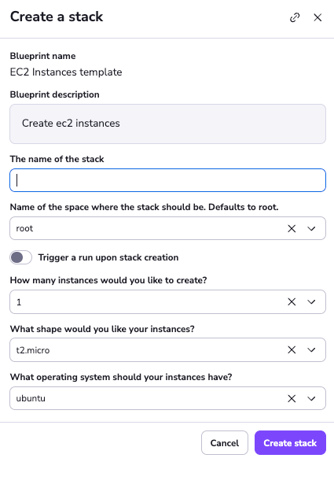Open the operating system dropdown chevron
This screenshot has height=484, width=334.
[311, 398]
